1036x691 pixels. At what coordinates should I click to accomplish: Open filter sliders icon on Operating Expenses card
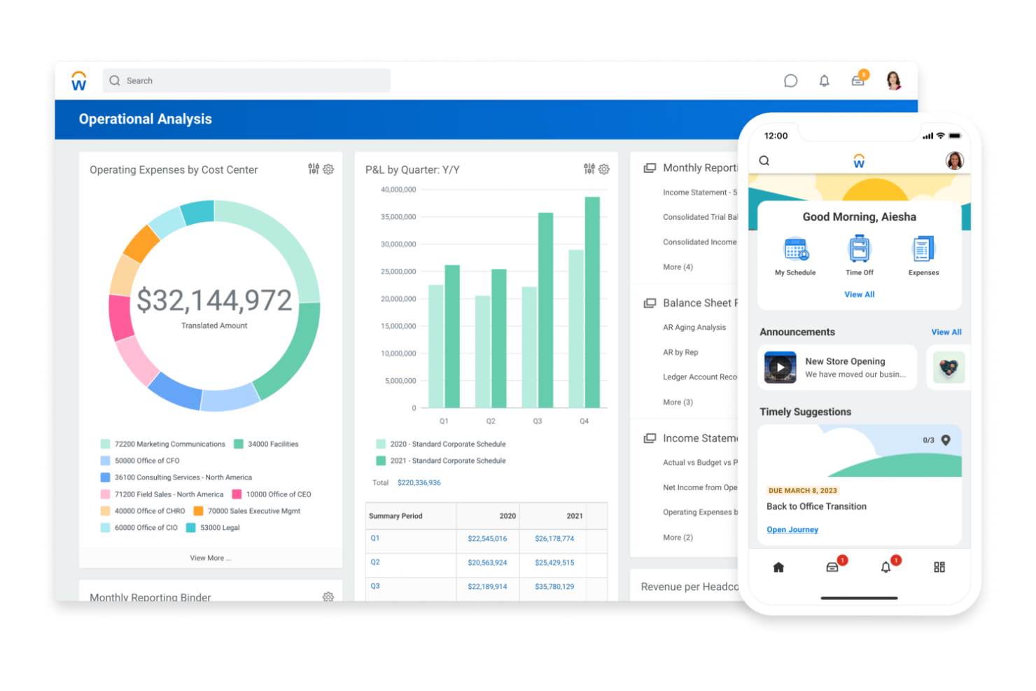(x=314, y=169)
